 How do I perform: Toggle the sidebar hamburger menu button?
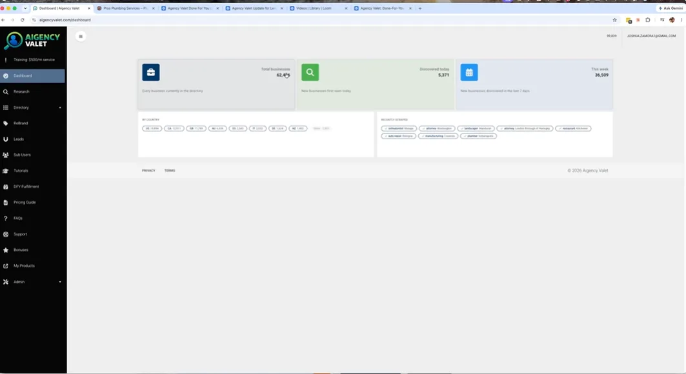[81, 36]
